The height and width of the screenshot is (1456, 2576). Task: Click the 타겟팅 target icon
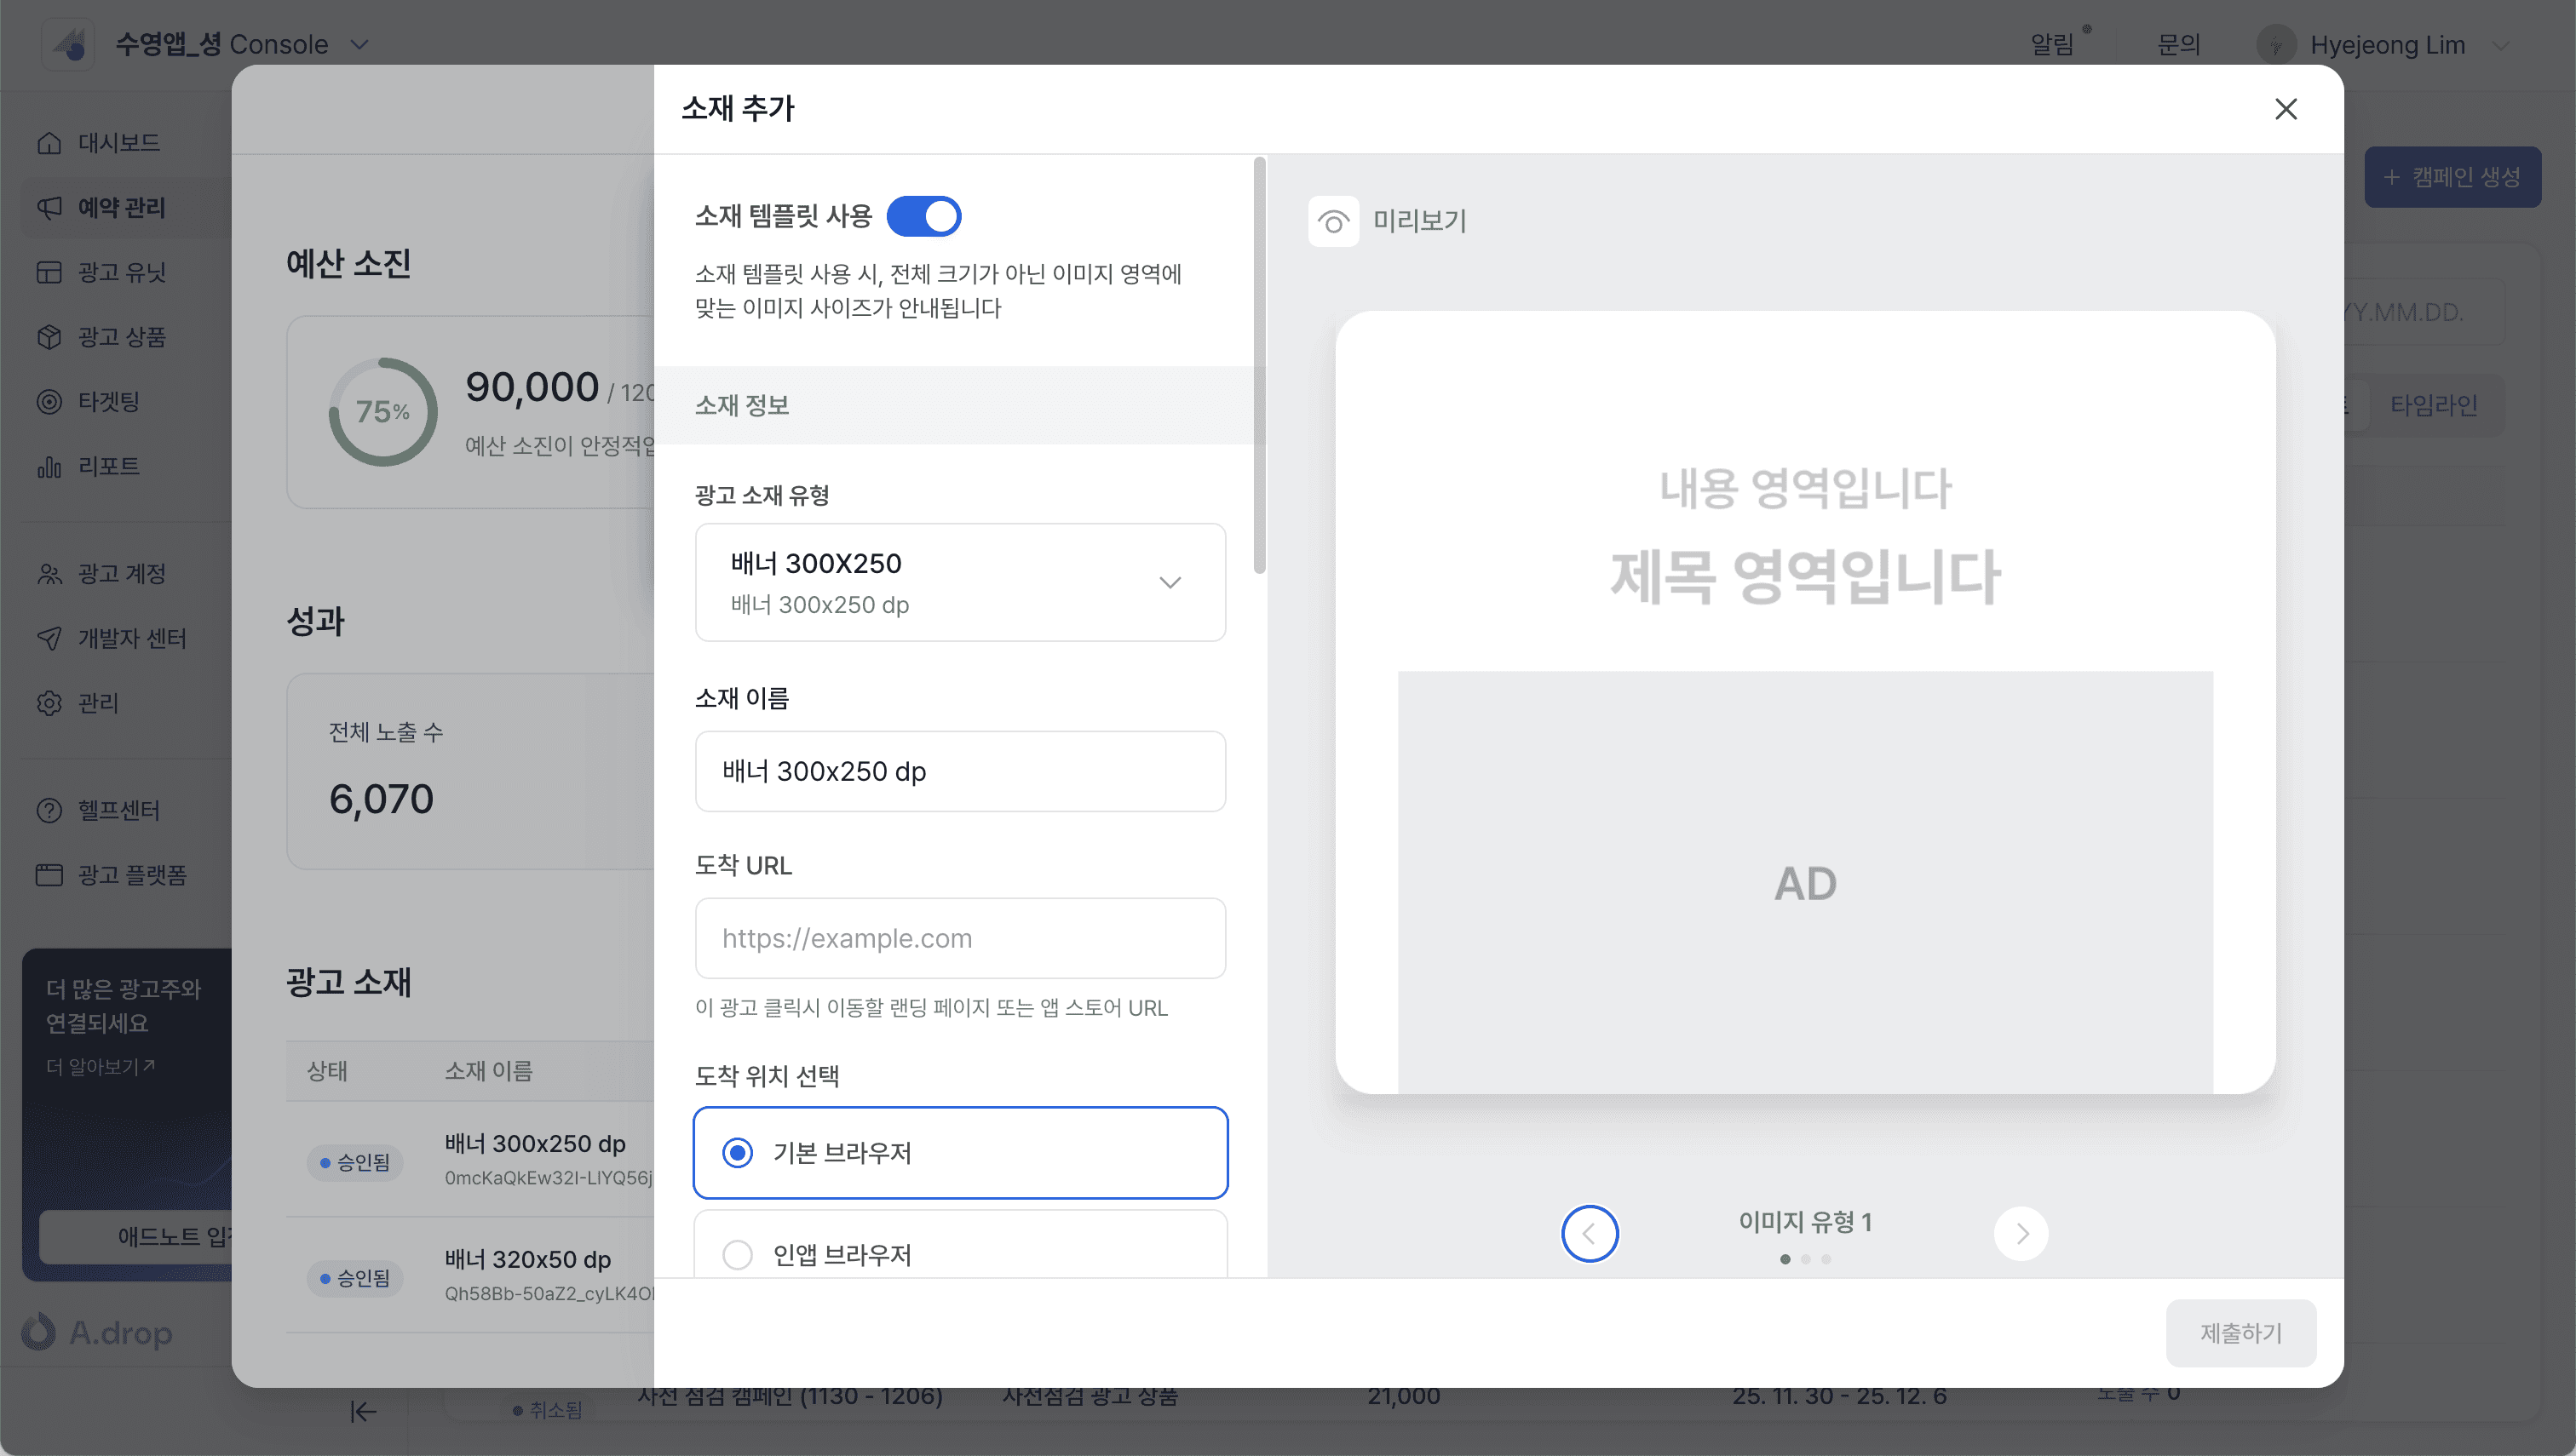(x=49, y=402)
